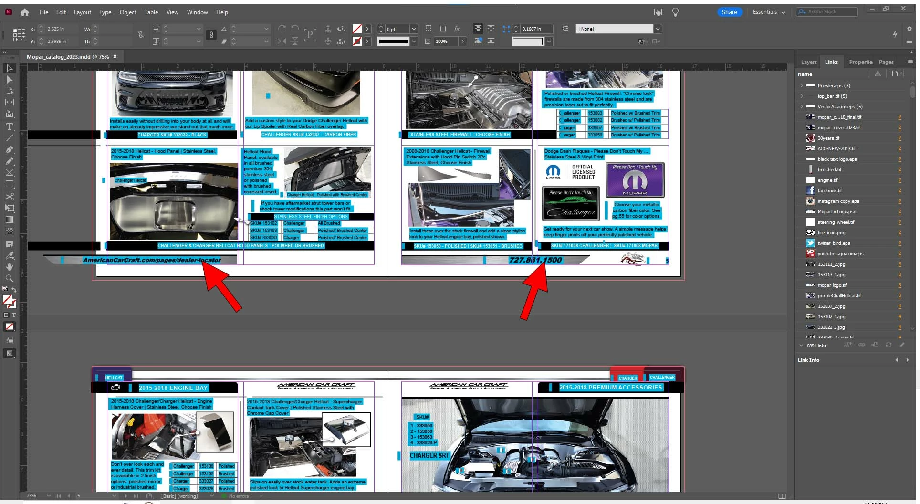Close the Mopar_catalog_2023.indd document tab
This screenshot has height=504, width=920.
click(x=115, y=56)
